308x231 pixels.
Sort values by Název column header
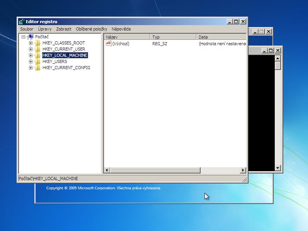point(127,37)
